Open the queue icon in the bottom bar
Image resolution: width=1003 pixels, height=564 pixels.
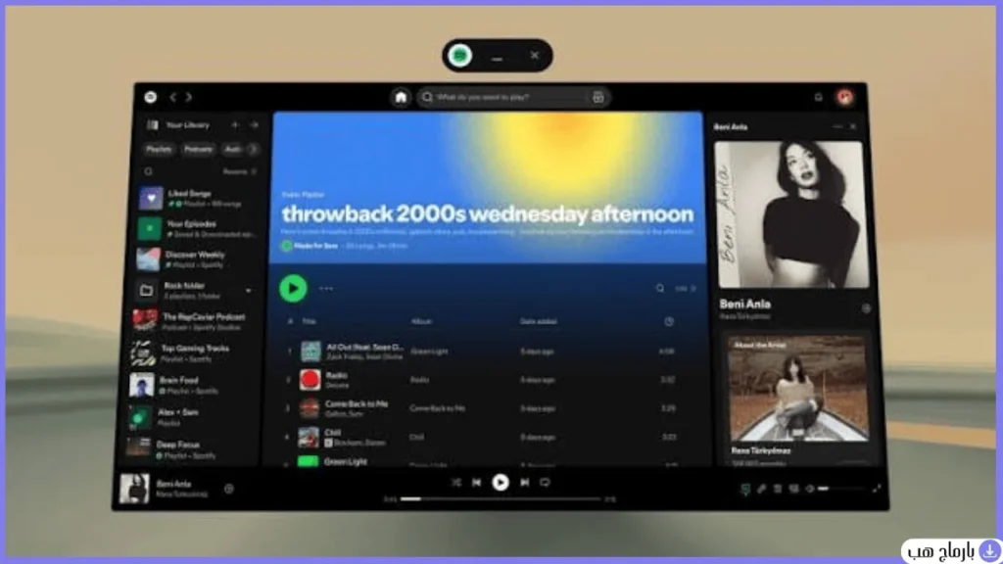point(778,489)
